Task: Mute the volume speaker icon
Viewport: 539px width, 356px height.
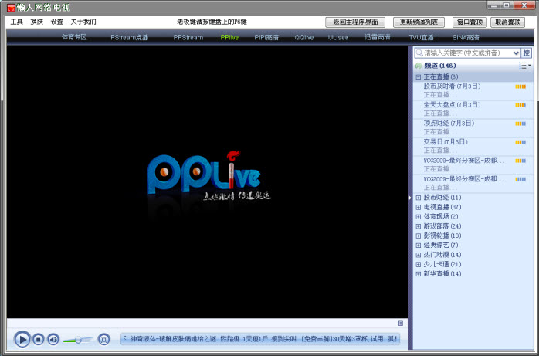Action: point(53,339)
